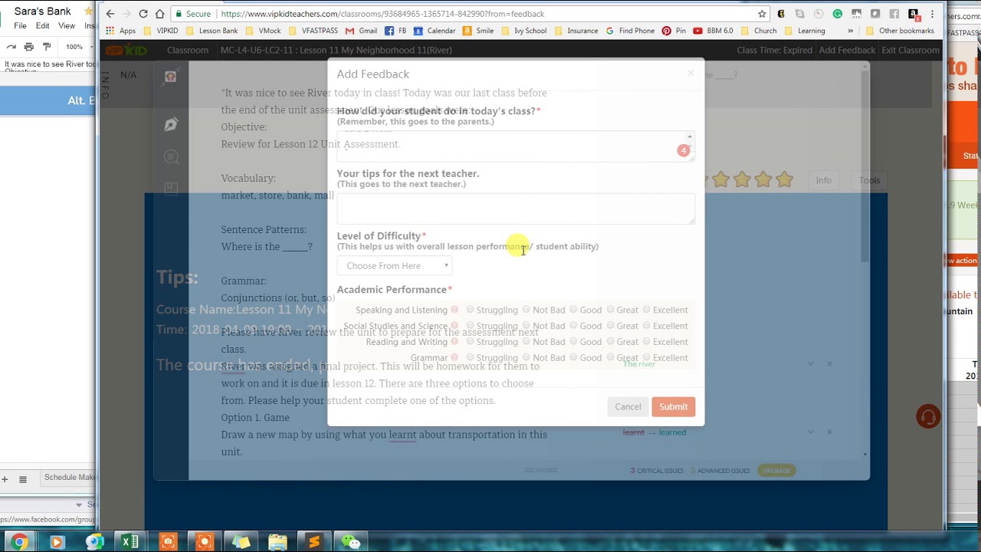Open the Lesson Bank bookmark folder
This screenshot has height=552, width=981.
212,31
